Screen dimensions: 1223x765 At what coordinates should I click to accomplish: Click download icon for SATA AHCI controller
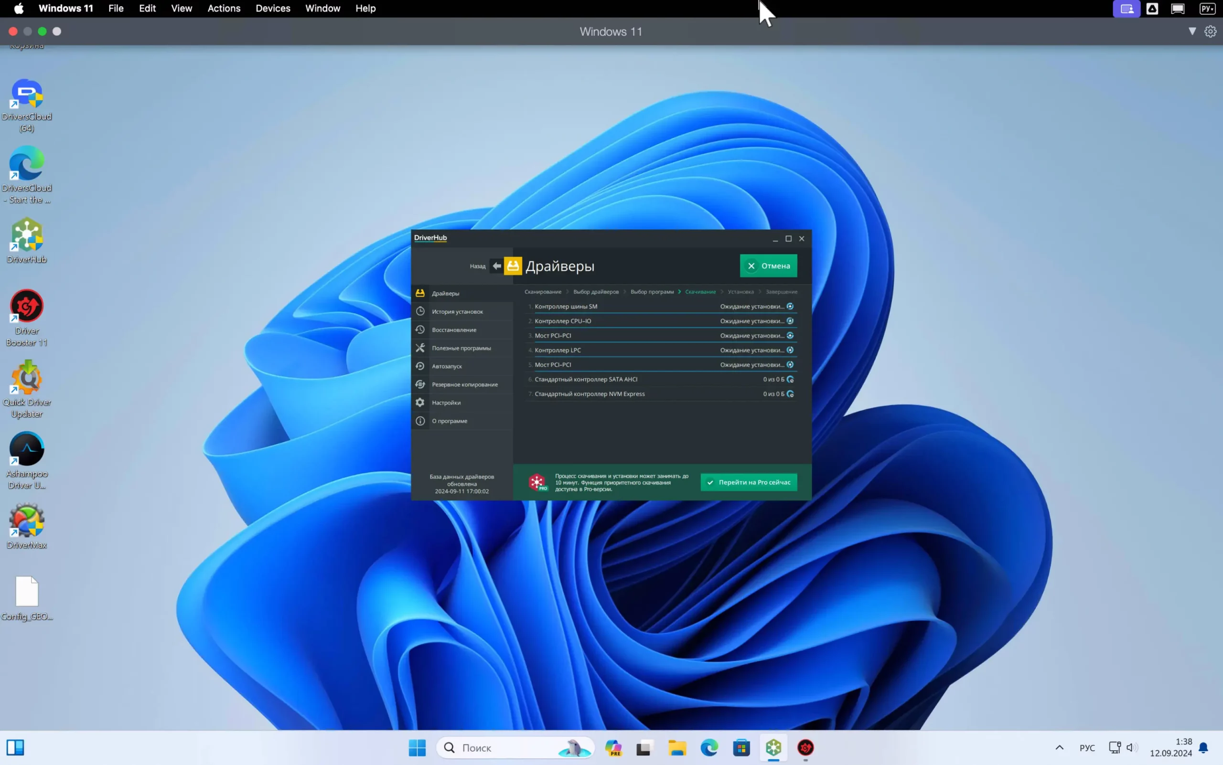[x=790, y=380]
